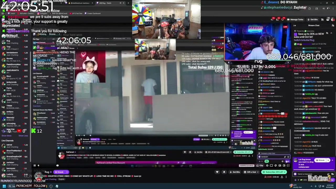This screenshot has width=336, height=189.
Task: Open the TPAIN channel in sidebar
Action: (x=15, y=107)
